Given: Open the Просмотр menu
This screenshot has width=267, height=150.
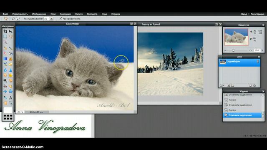Looking at the screenshot, I should [x=92, y=14].
